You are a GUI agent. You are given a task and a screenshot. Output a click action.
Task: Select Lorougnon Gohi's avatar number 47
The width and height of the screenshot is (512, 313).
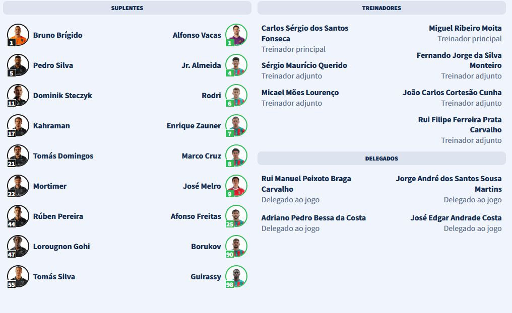coord(18,246)
